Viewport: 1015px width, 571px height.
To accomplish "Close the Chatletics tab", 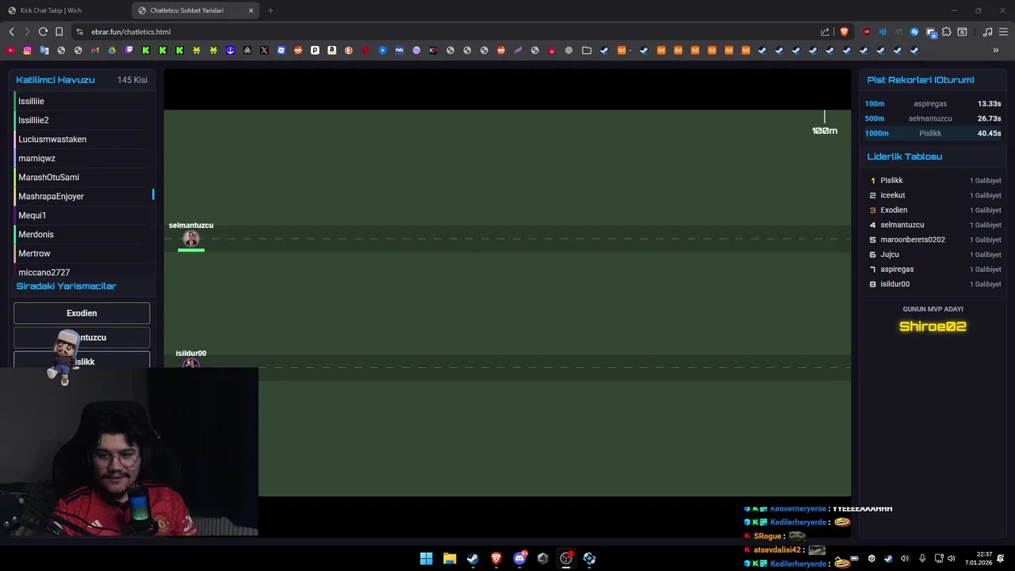I will (251, 10).
